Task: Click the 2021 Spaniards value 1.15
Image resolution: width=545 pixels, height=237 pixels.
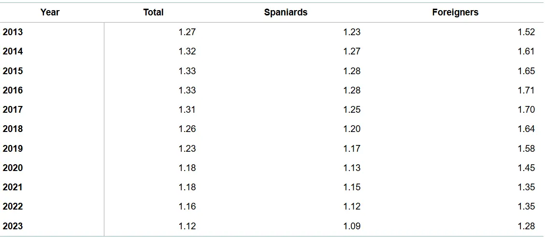Action: [x=352, y=187]
